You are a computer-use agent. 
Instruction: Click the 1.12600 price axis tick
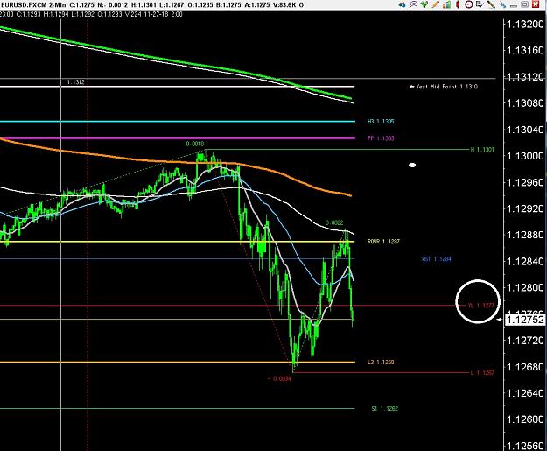pyautogui.click(x=525, y=419)
